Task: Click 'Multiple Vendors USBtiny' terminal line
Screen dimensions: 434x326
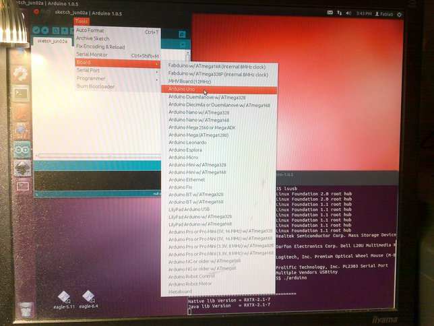Action: click(307, 272)
